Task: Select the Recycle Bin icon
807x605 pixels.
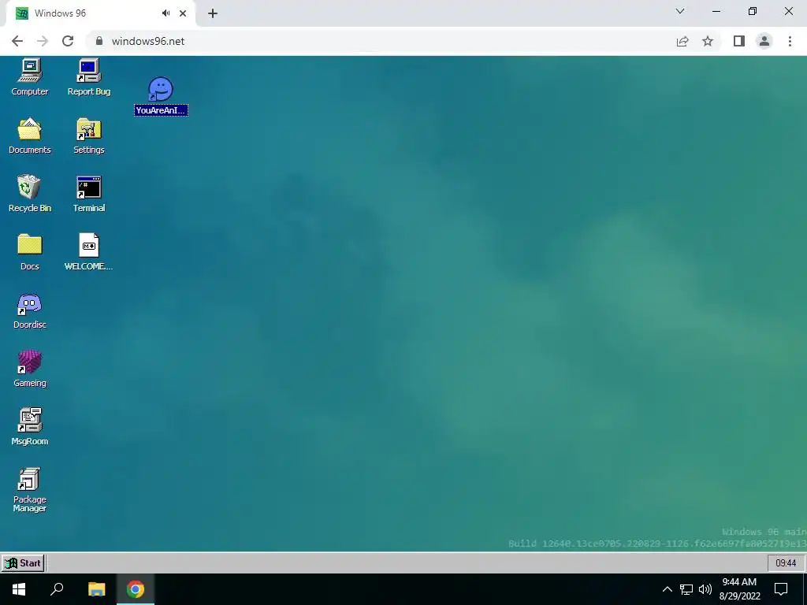Action: pyautogui.click(x=29, y=194)
